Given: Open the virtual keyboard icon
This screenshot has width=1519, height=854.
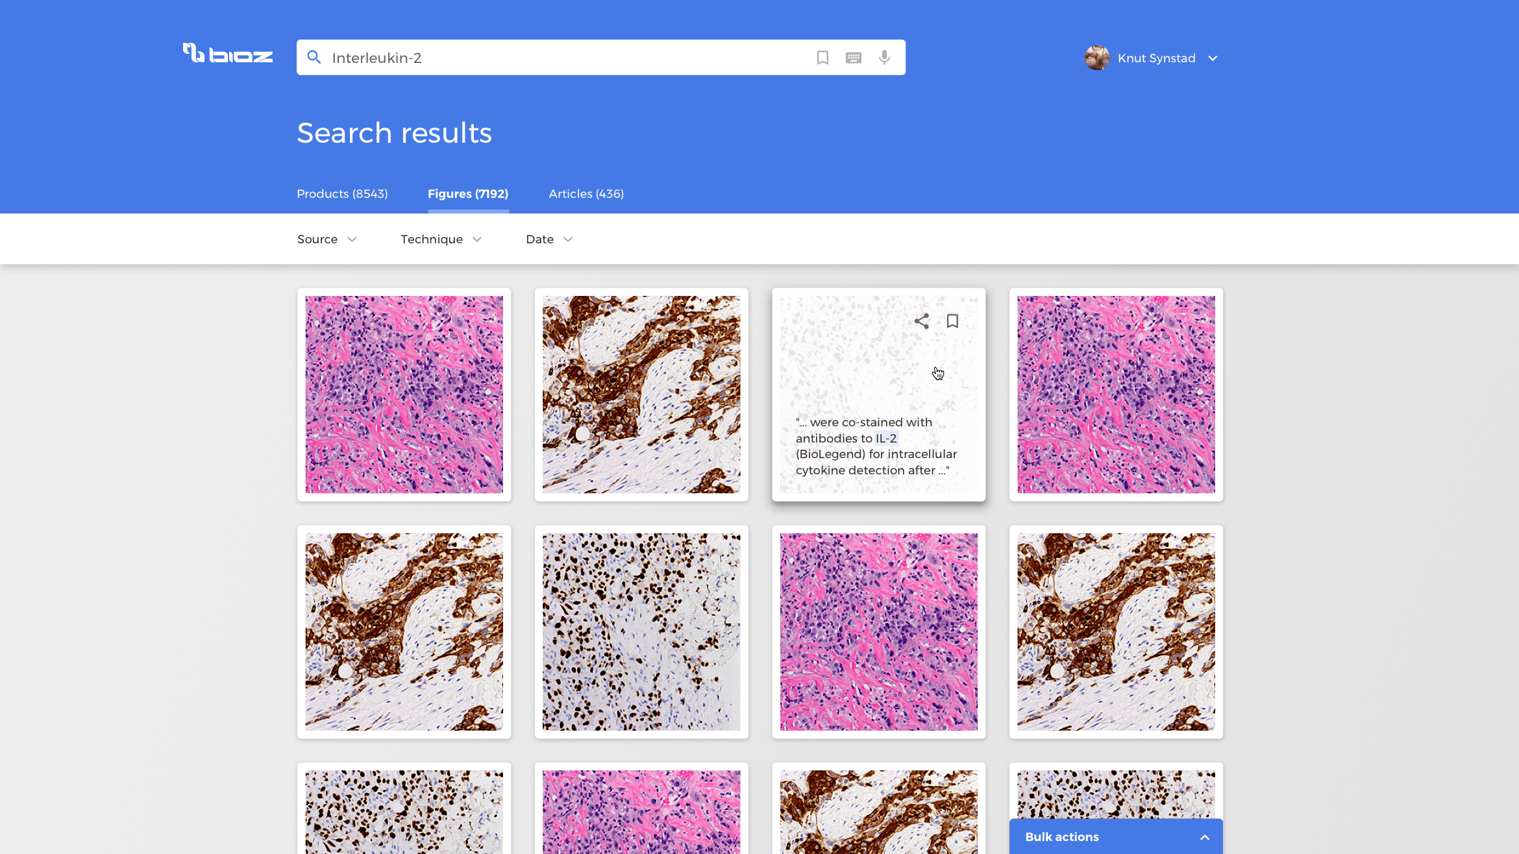Looking at the screenshot, I should click(854, 58).
